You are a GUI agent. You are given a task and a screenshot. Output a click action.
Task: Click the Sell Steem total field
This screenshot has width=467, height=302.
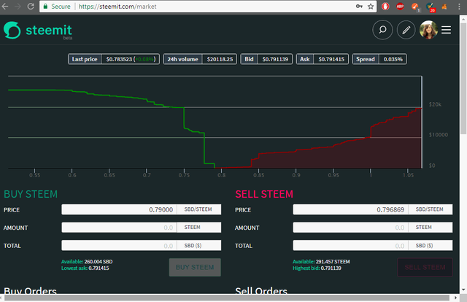pos(350,245)
